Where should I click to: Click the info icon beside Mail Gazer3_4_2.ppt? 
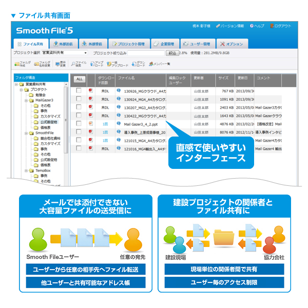[x=119, y=123]
